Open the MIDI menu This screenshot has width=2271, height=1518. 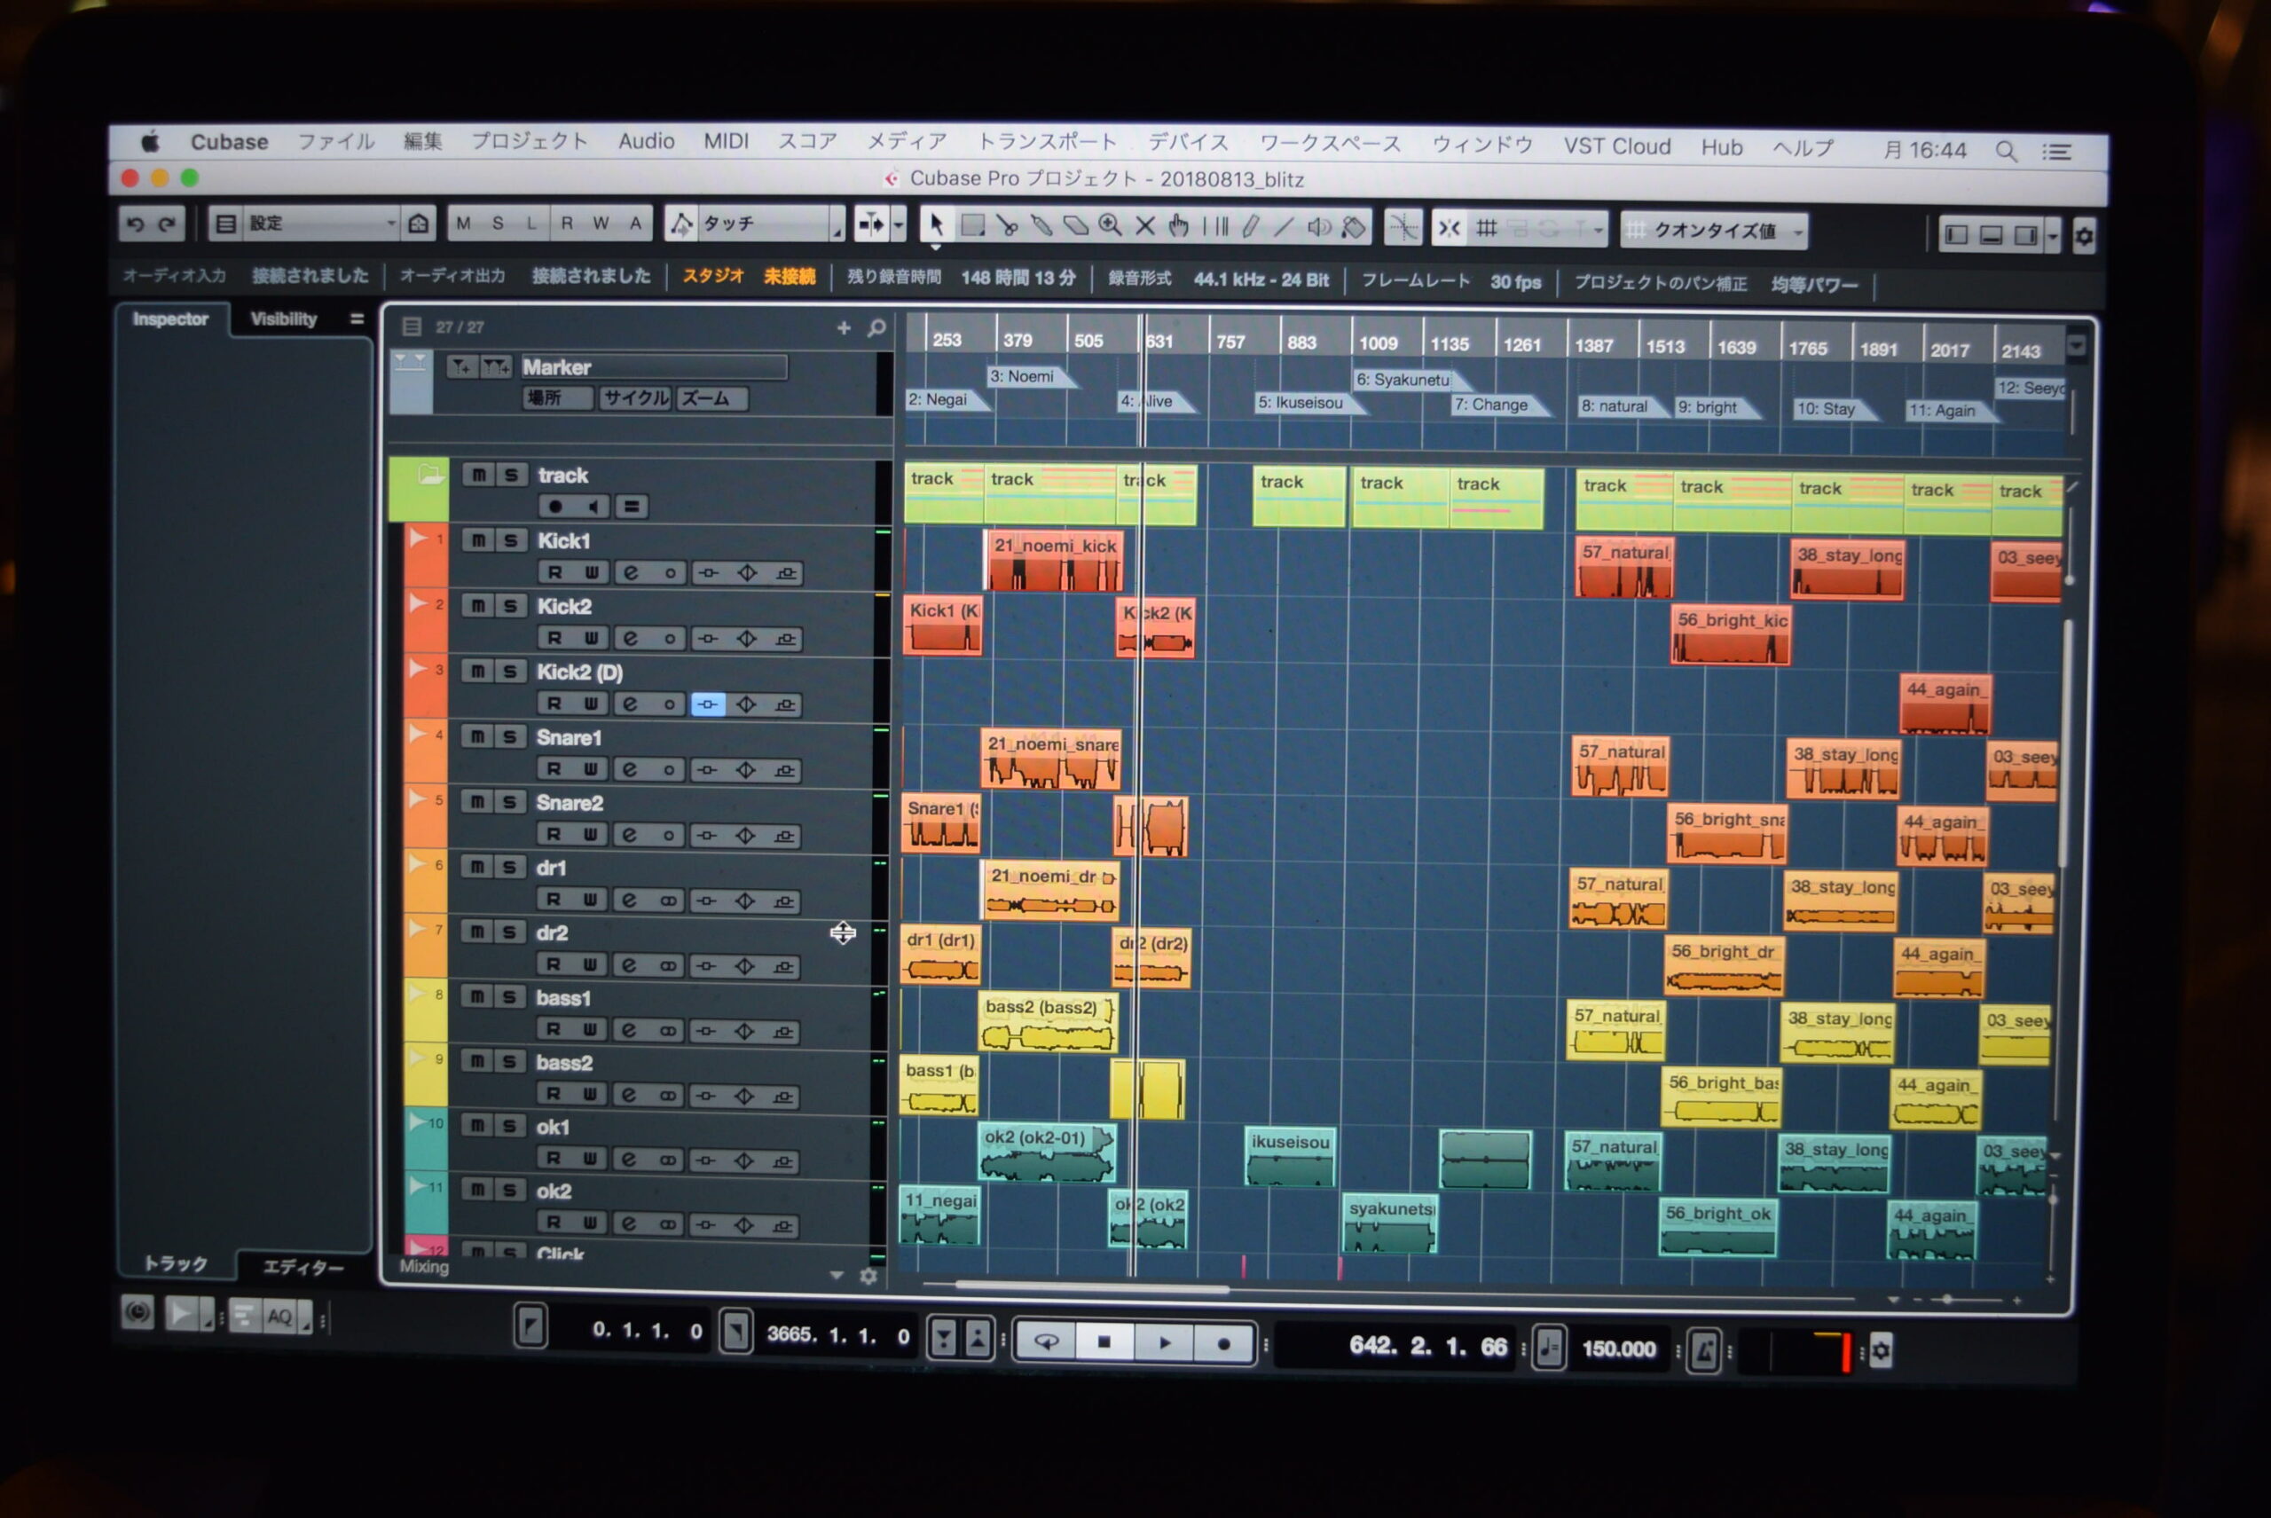(726, 141)
